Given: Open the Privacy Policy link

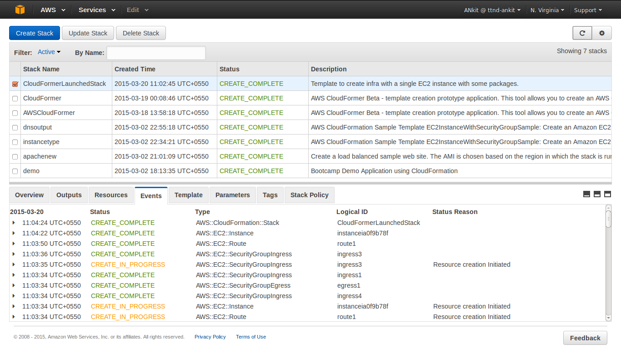Looking at the screenshot, I should tap(210, 337).
